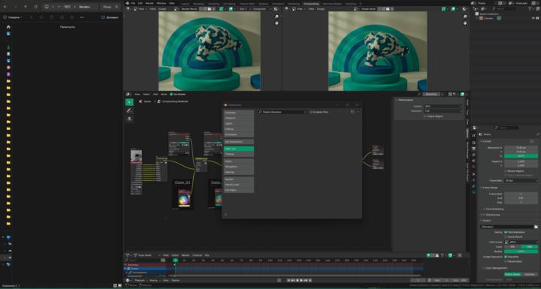Click refresh icon in Preferences add-ons header
Viewport: 541px width, 289px height.
click(352, 112)
